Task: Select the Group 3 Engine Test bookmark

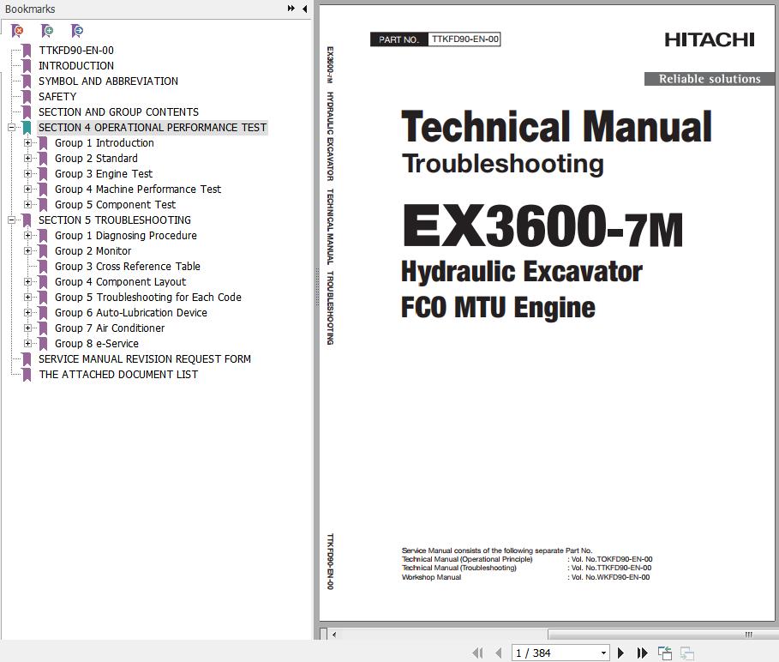Action: point(104,173)
